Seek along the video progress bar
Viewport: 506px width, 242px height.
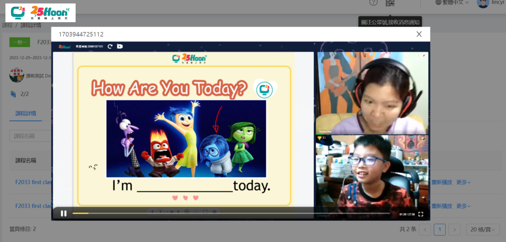231,213
